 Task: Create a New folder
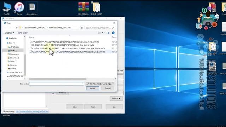click(23, 33)
